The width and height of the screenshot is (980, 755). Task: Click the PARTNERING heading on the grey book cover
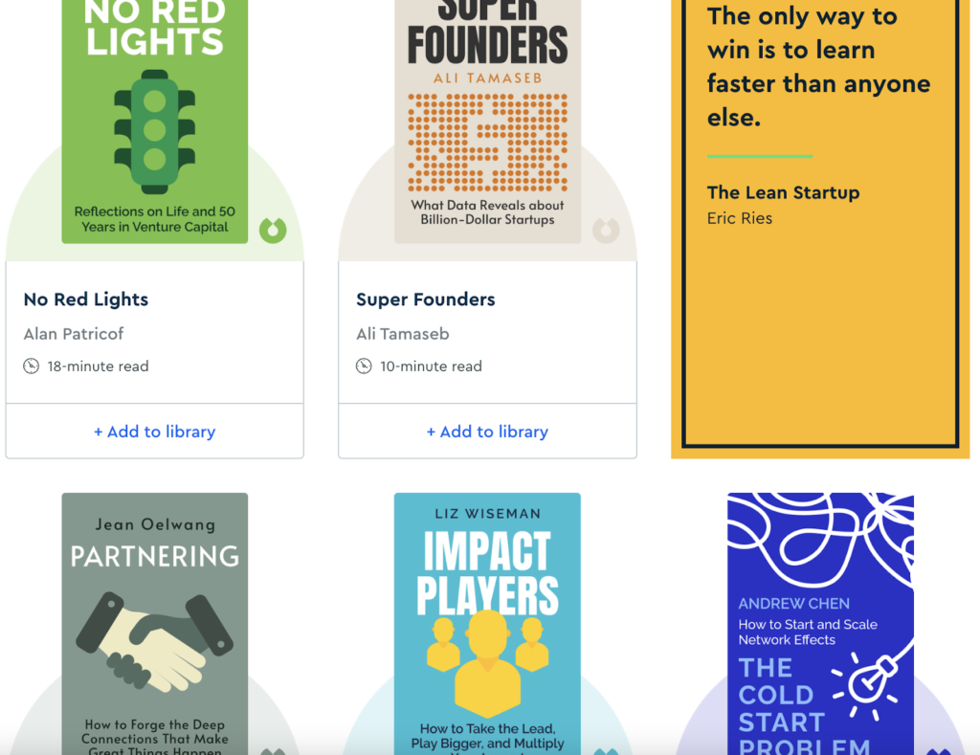pyautogui.click(x=154, y=556)
